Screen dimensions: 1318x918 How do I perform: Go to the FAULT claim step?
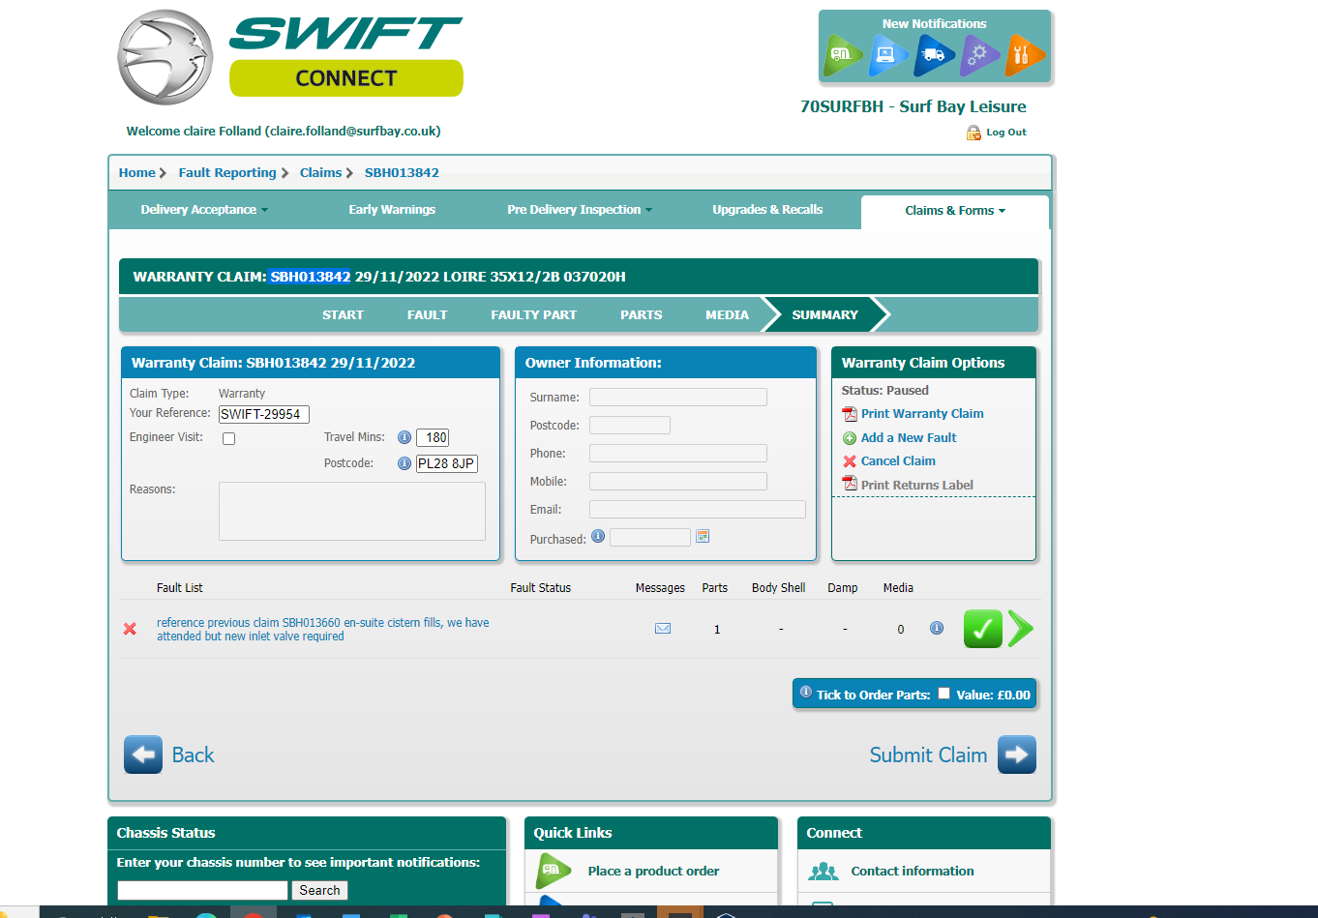click(427, 315)
